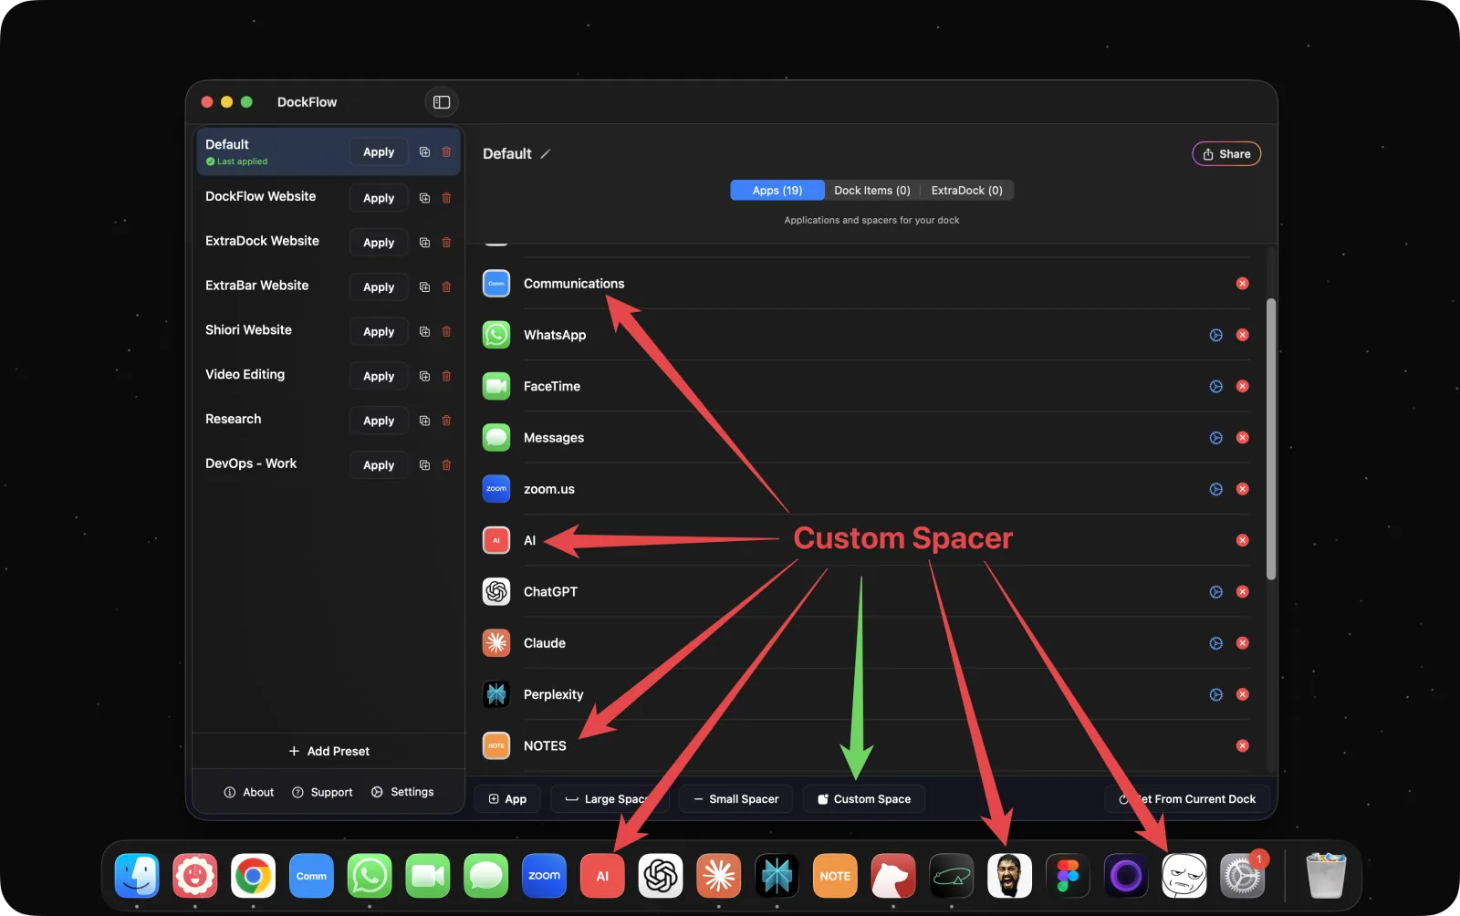Apply the Research preset
Screen dimensions: 1460x916
(x=379, y=421)
